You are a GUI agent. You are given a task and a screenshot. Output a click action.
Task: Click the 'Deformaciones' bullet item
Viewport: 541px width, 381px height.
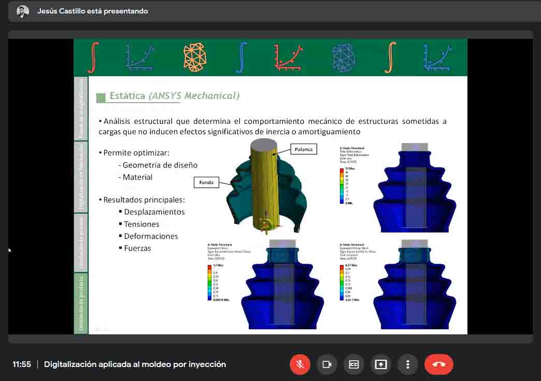click(x=151, y=236)
